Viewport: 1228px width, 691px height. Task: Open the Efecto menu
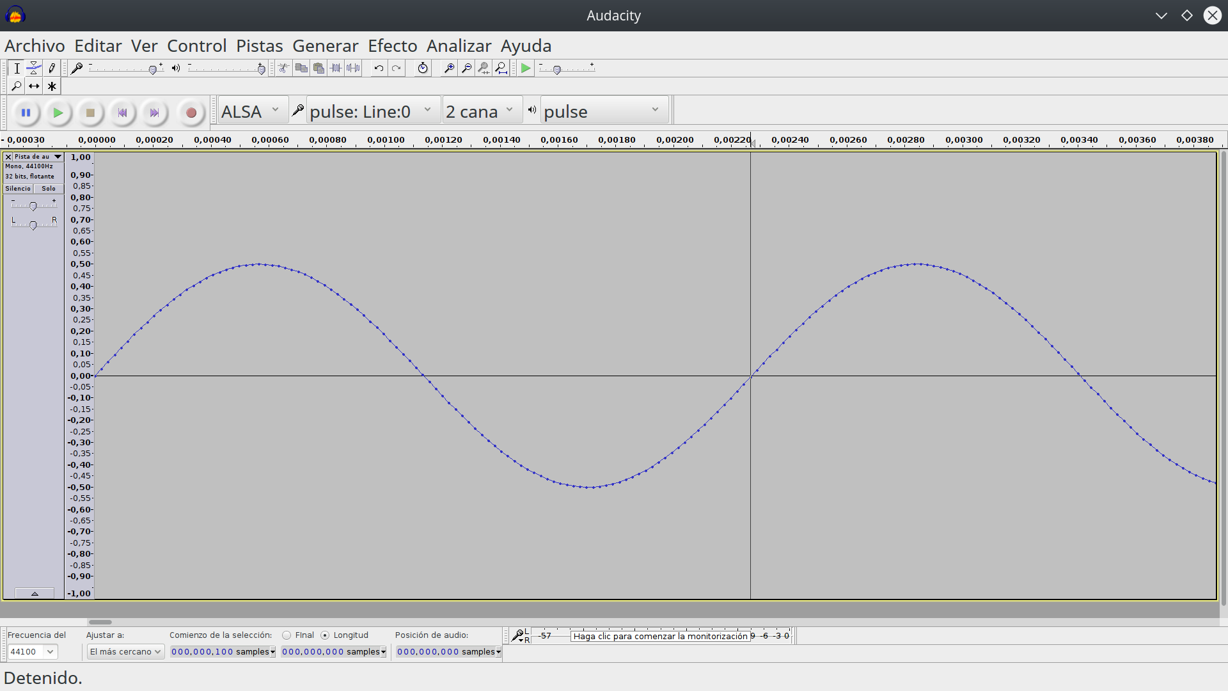coord(393,46)
